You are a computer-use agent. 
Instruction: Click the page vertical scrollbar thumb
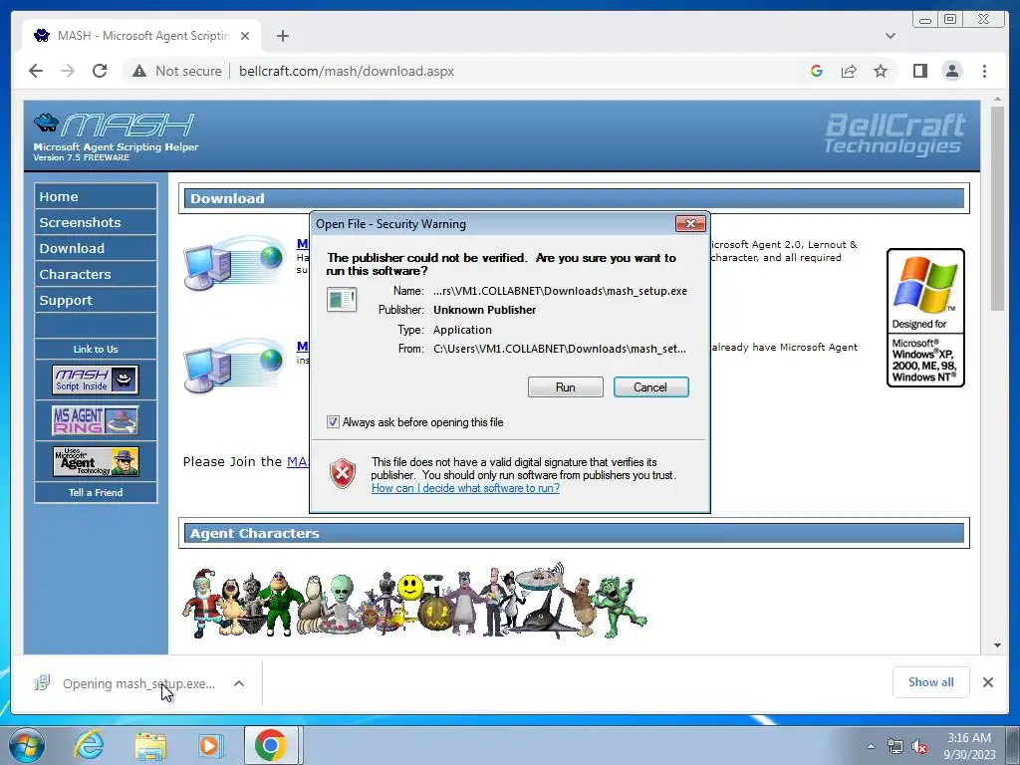pyautogui.click(x=997, y=208)
